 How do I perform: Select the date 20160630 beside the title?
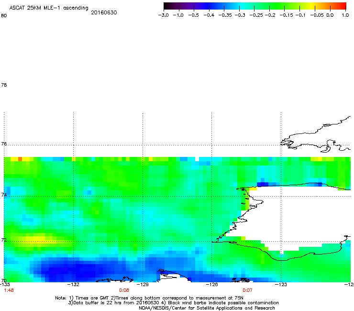[x=104, y=12]
